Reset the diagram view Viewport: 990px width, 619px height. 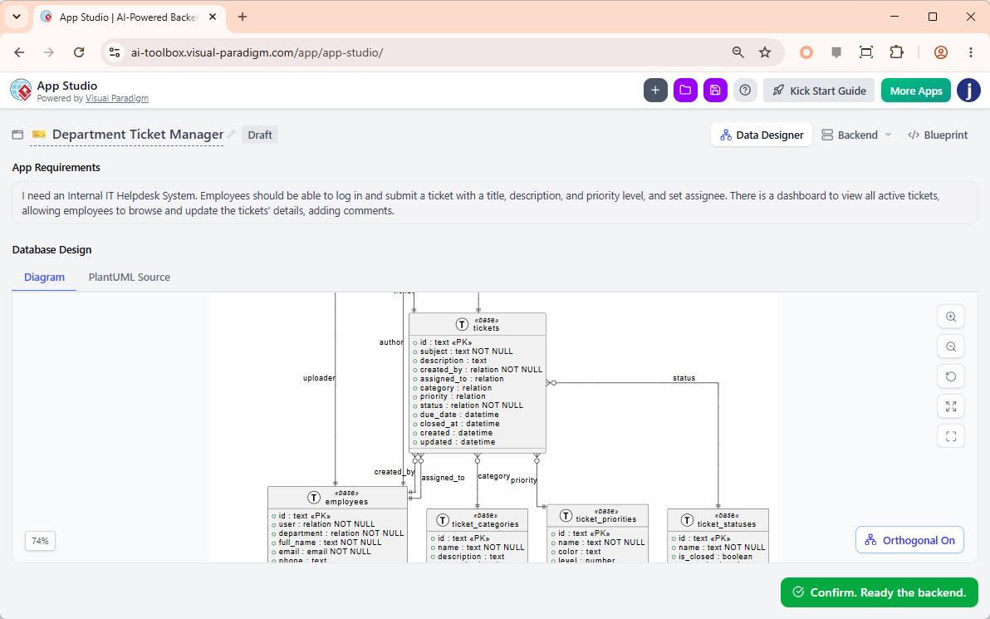951,376
